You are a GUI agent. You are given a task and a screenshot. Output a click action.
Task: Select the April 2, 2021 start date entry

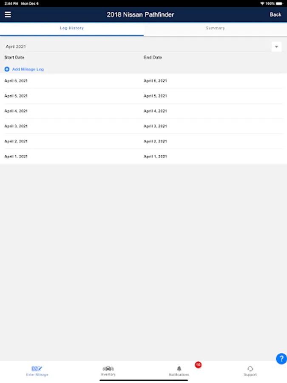[16, 141]
